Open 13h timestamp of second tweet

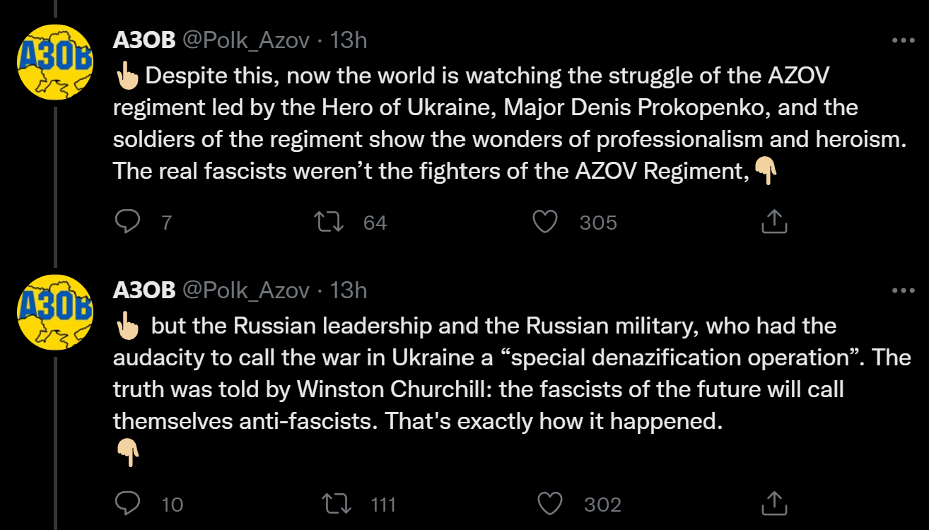[349, 290]
